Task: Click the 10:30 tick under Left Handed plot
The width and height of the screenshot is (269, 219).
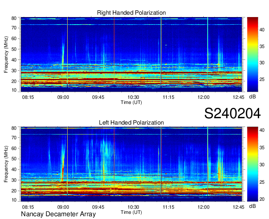Action: [133, 207]
